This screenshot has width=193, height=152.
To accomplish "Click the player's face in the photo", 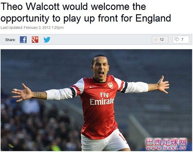I will pyautogui.click(x=100, y=68).
